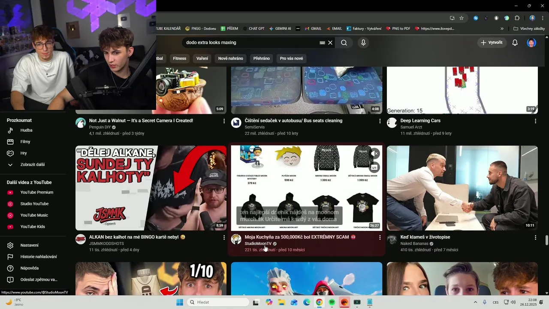Open Faktury - Vytváření bookmark
Screen dimensions: 549x309
[364, 29]
